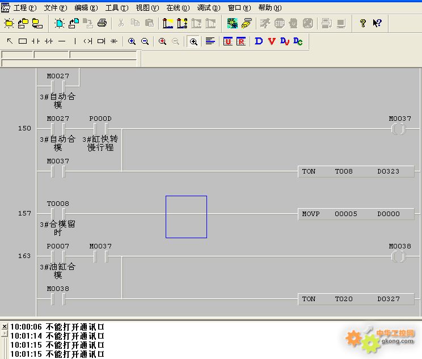Click the grayed running man icon
The width and height of the screenshot is (422, 359).
click(x=265, y=23)
